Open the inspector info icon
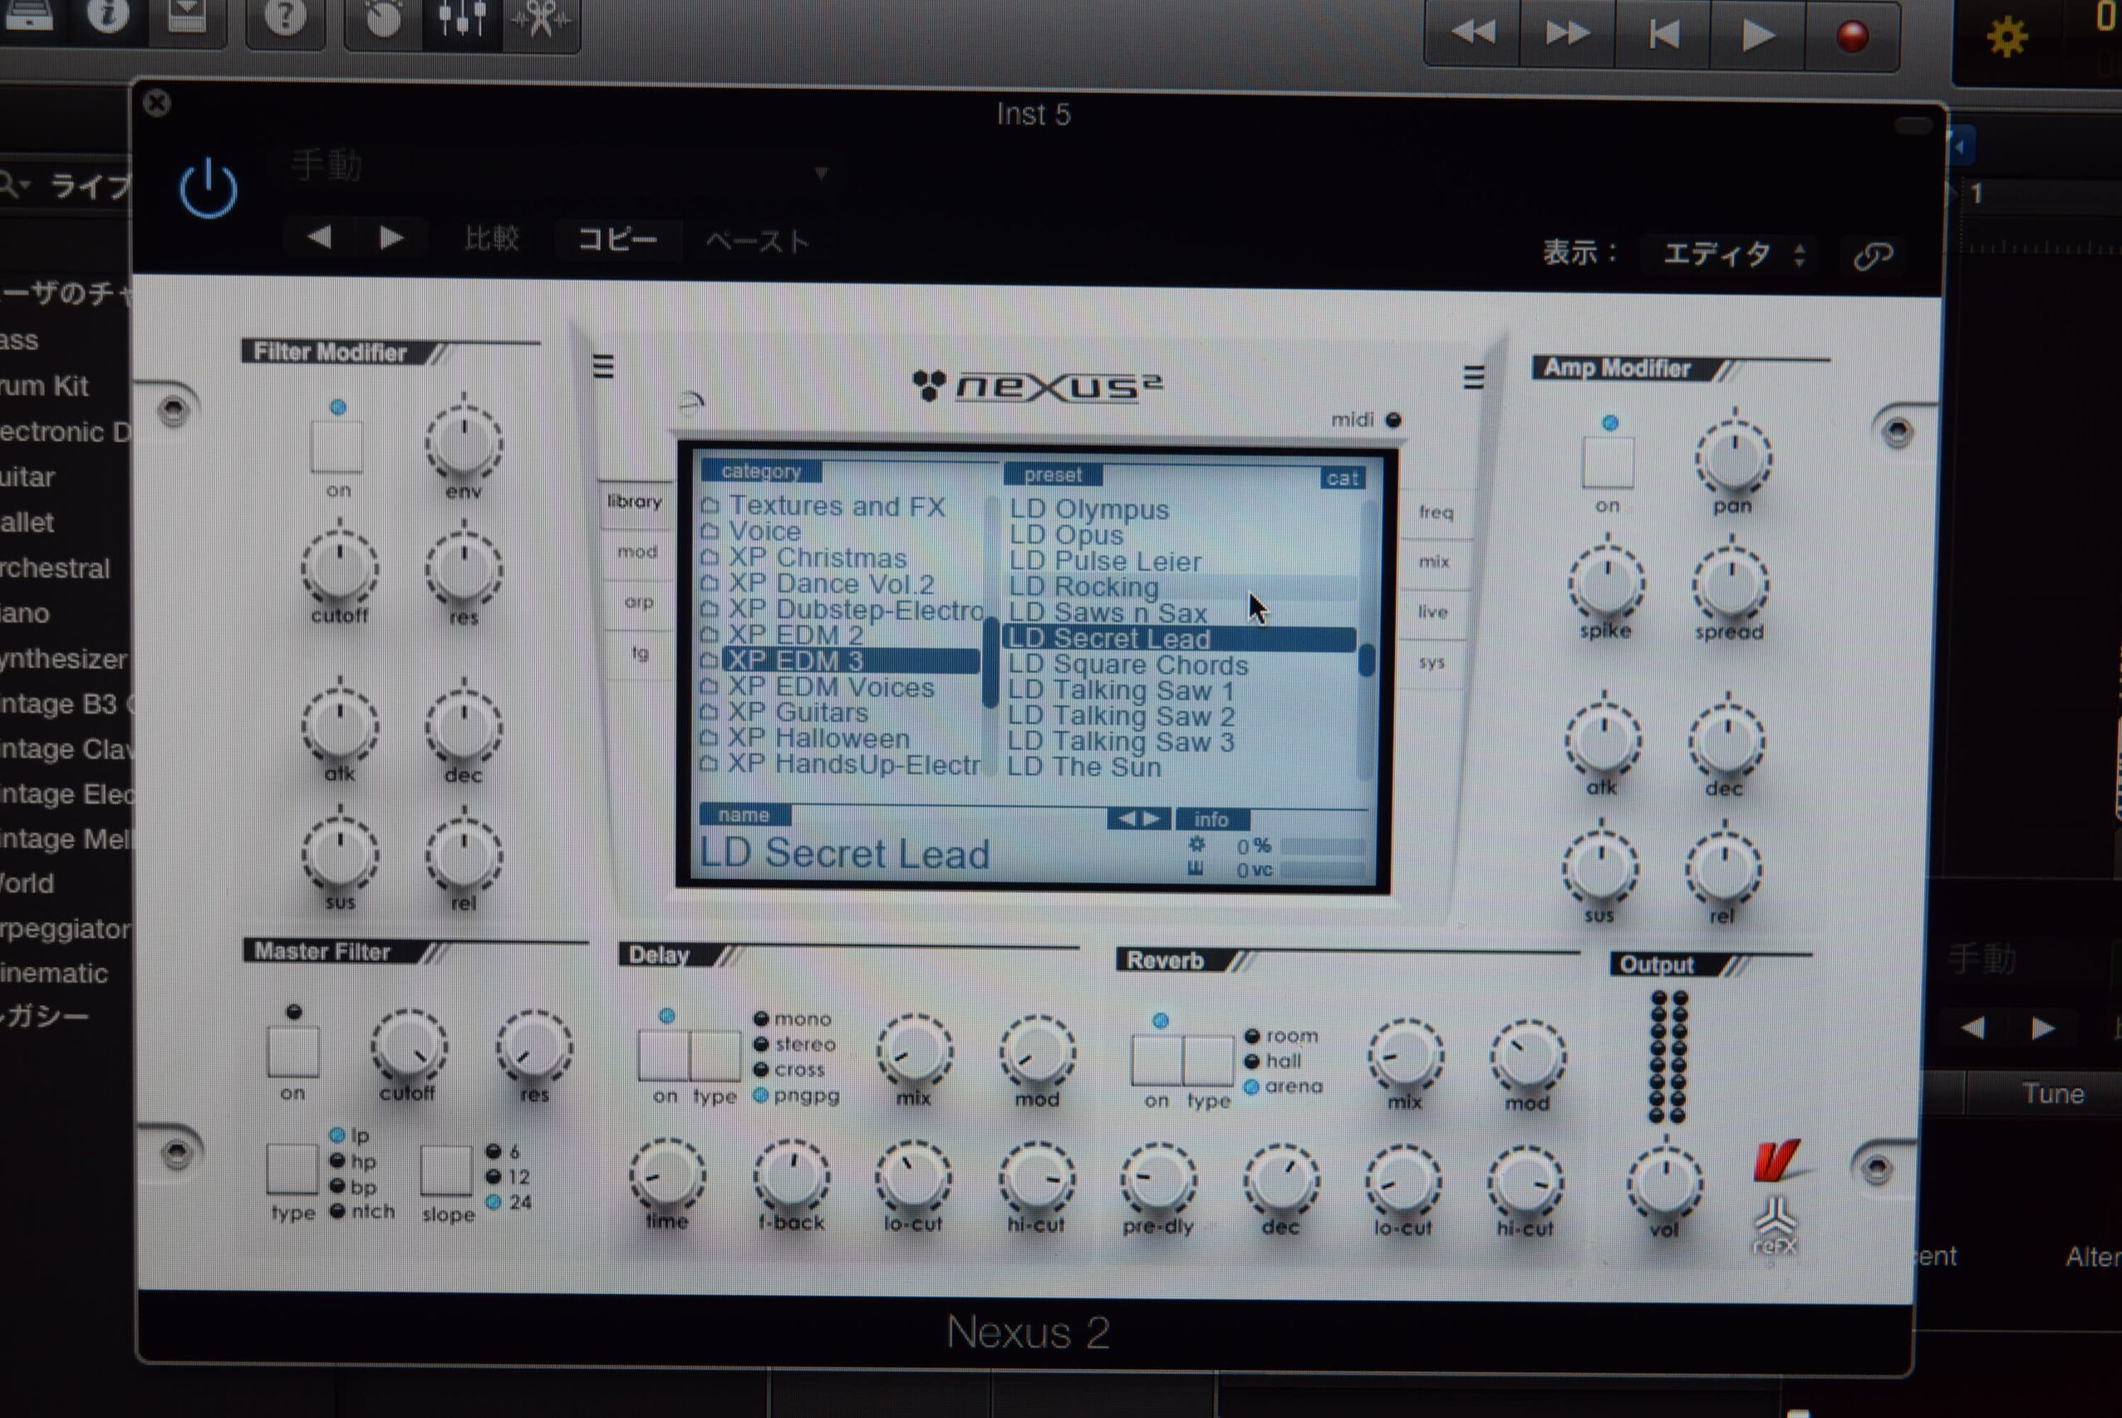Screen dimensions: 2122x1418 click(108, 16)
